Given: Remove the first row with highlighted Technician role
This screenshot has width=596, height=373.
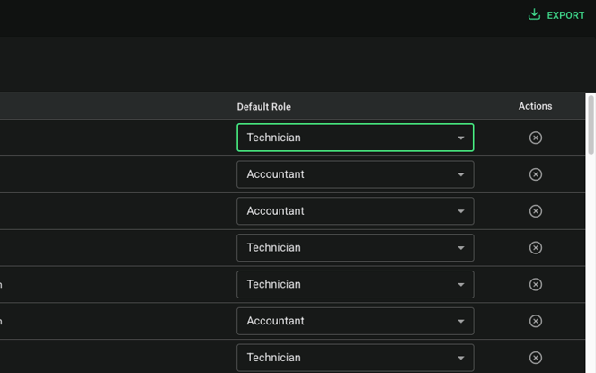Looking at the screenshot, I should click(x=536, y=138).
